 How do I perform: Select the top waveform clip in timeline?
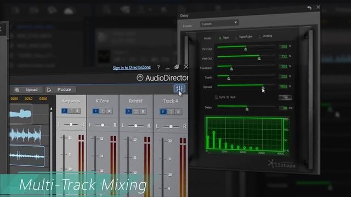[21, 114]
